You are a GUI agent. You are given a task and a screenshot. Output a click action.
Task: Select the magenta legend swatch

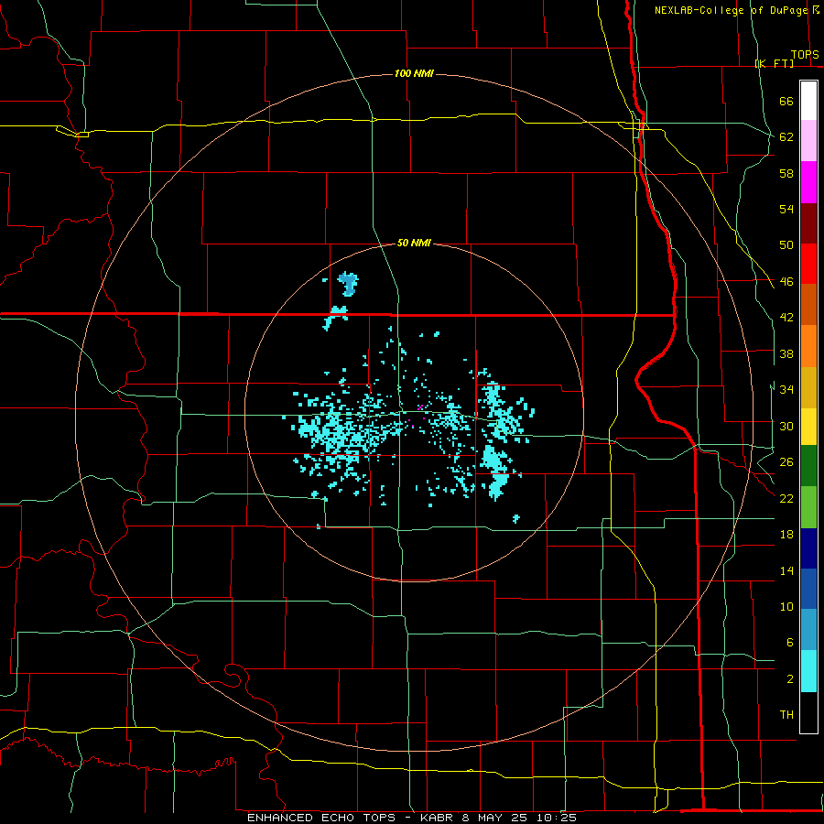(808, 182)
